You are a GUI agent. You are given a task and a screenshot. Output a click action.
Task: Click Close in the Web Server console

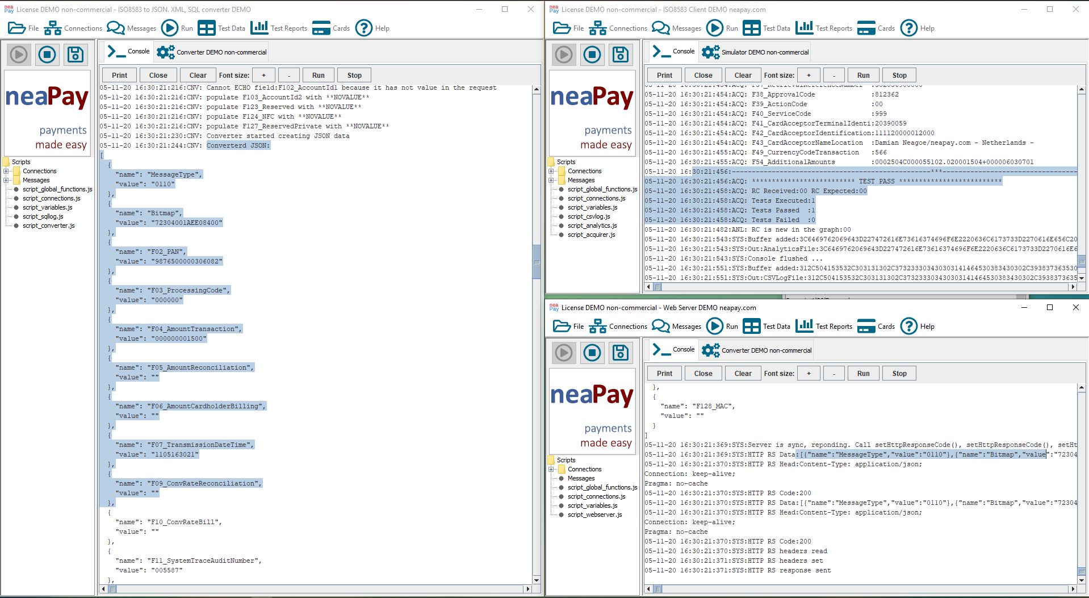click(x=703, y=373)
